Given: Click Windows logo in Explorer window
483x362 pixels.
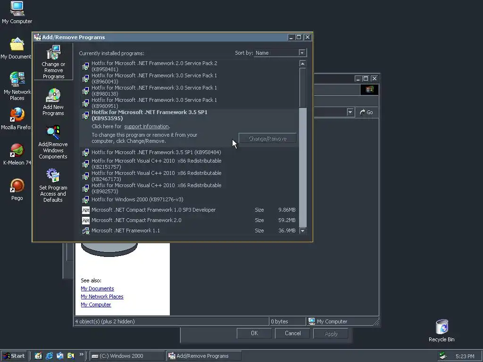Looking at the screenshot, I should click(x=369, y=90).
